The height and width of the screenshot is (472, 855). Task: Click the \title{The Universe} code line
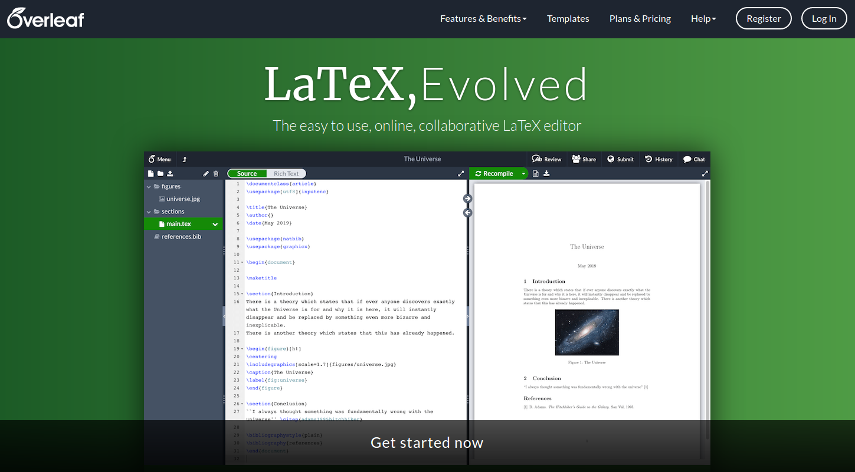277,207
